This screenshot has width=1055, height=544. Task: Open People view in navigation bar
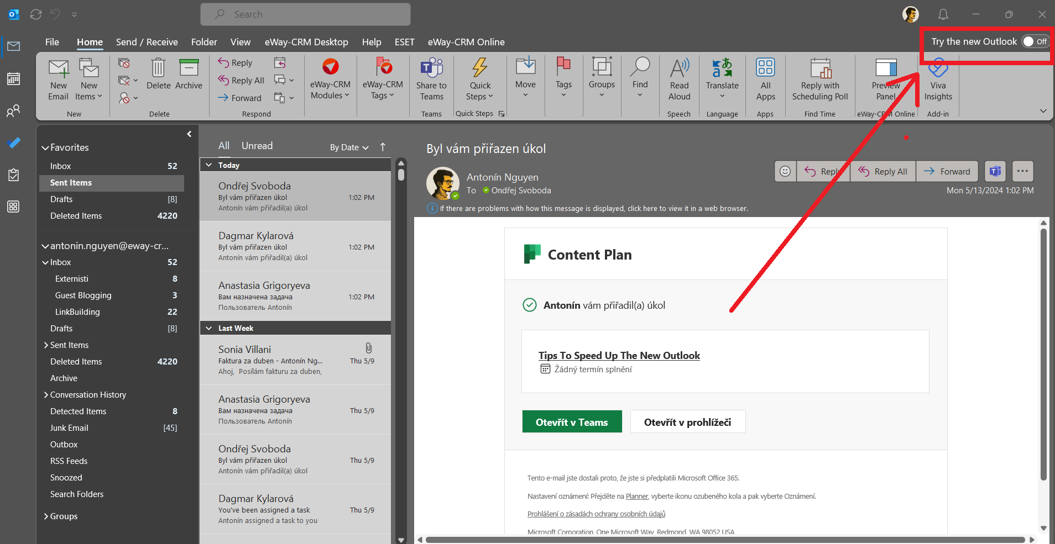tap(13, 111)
